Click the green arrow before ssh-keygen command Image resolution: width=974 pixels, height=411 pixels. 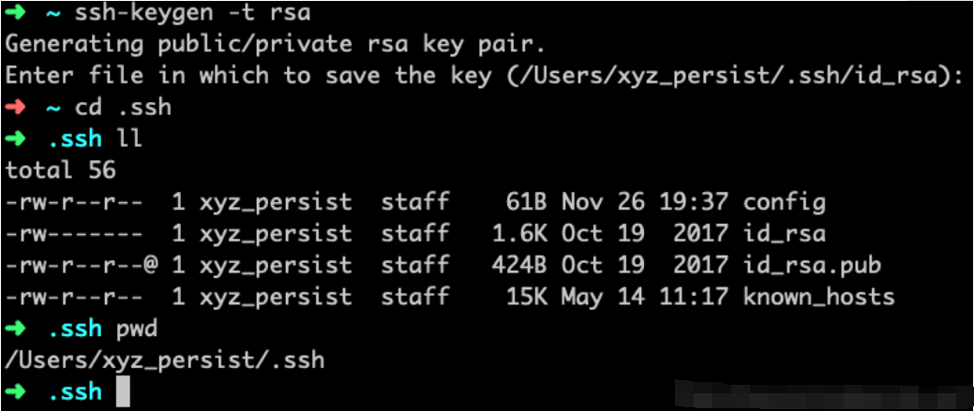point(17,13)
